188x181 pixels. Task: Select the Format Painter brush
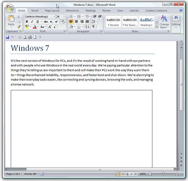tap(18, 27)
